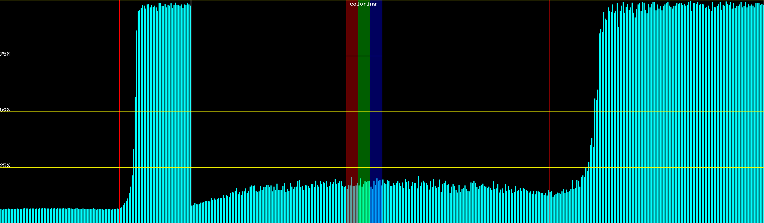The height and width of the screenshot is (223, 764).
Task: Select the right red vertical marker line
Action: point(549,111)
